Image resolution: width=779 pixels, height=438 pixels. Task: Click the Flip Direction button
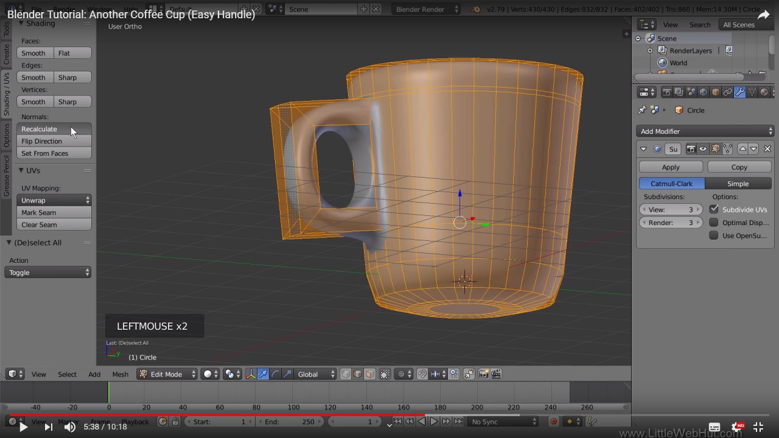pos(54,141)
